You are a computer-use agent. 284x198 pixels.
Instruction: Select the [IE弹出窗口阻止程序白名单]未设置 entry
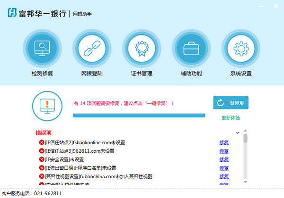80,168
